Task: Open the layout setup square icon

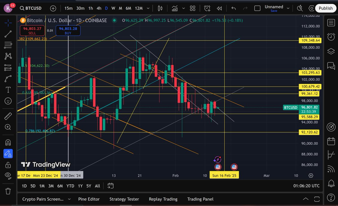Action: point(257,8)
